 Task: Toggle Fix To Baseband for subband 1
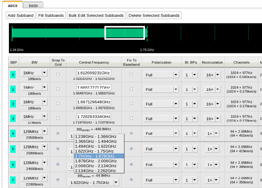131,89
